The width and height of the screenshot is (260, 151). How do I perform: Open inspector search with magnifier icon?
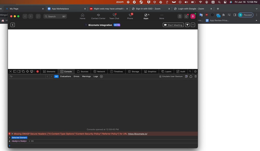tap(190, 71)
